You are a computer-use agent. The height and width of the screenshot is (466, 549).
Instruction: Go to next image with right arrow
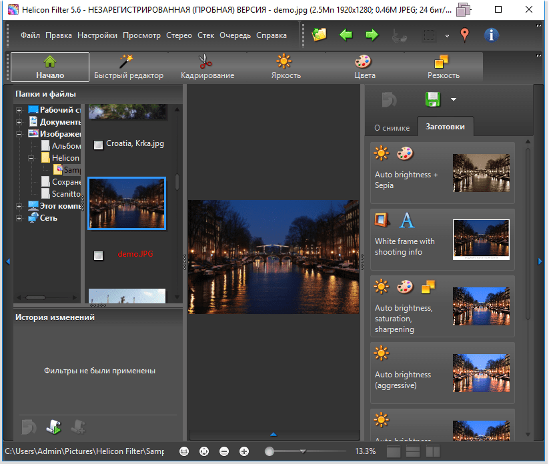point(372,35)
